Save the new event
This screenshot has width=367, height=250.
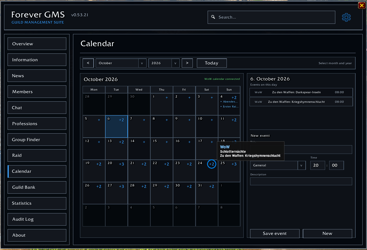(x=275, y=233)
